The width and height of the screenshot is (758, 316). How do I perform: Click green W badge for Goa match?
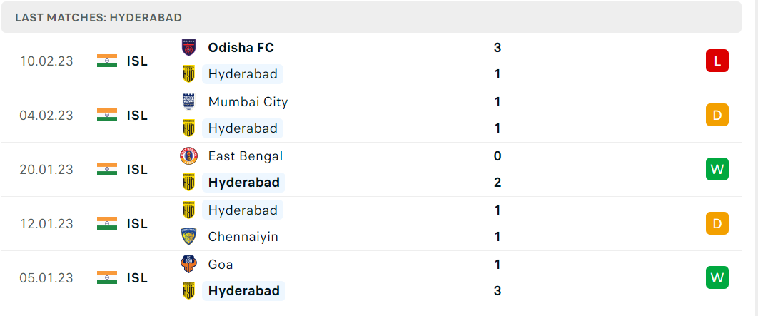pos(717,277)
